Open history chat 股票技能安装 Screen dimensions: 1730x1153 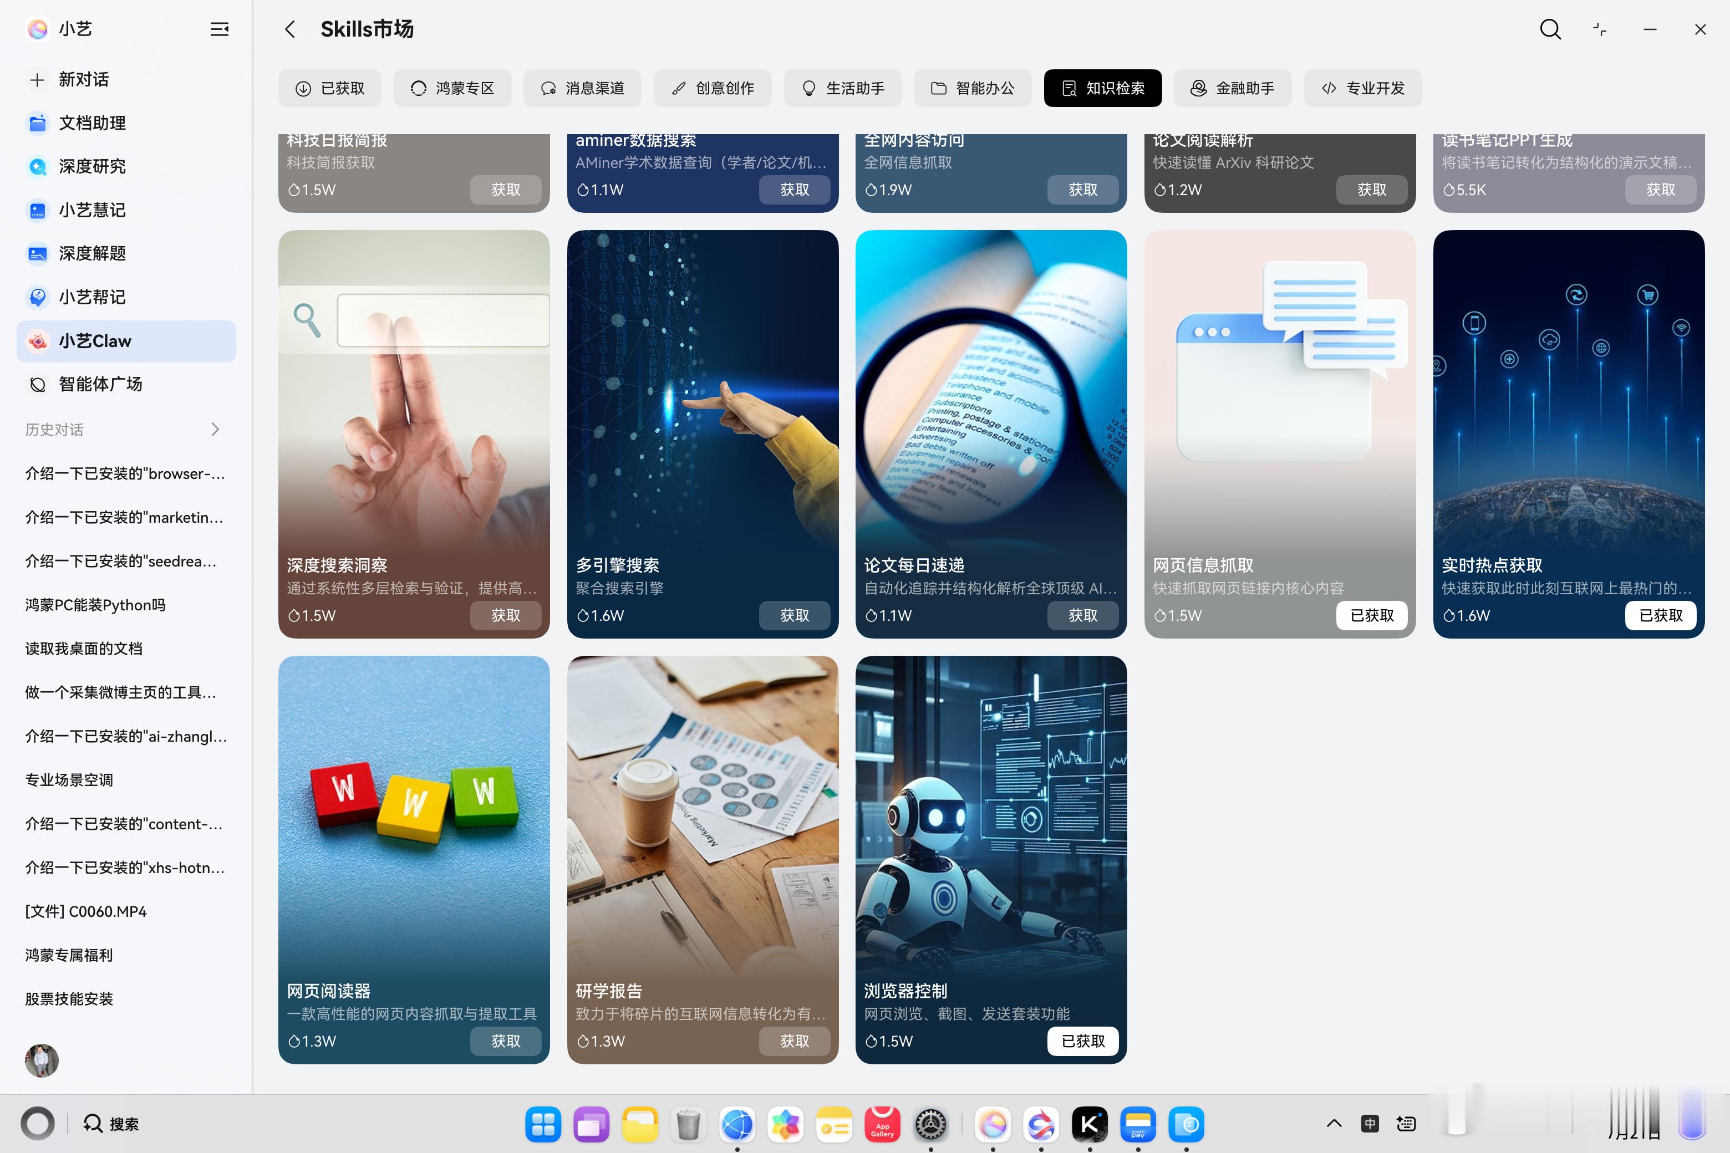coord(69,998)
